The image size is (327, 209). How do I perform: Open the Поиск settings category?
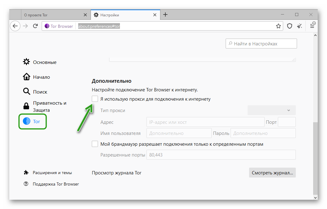35,92
